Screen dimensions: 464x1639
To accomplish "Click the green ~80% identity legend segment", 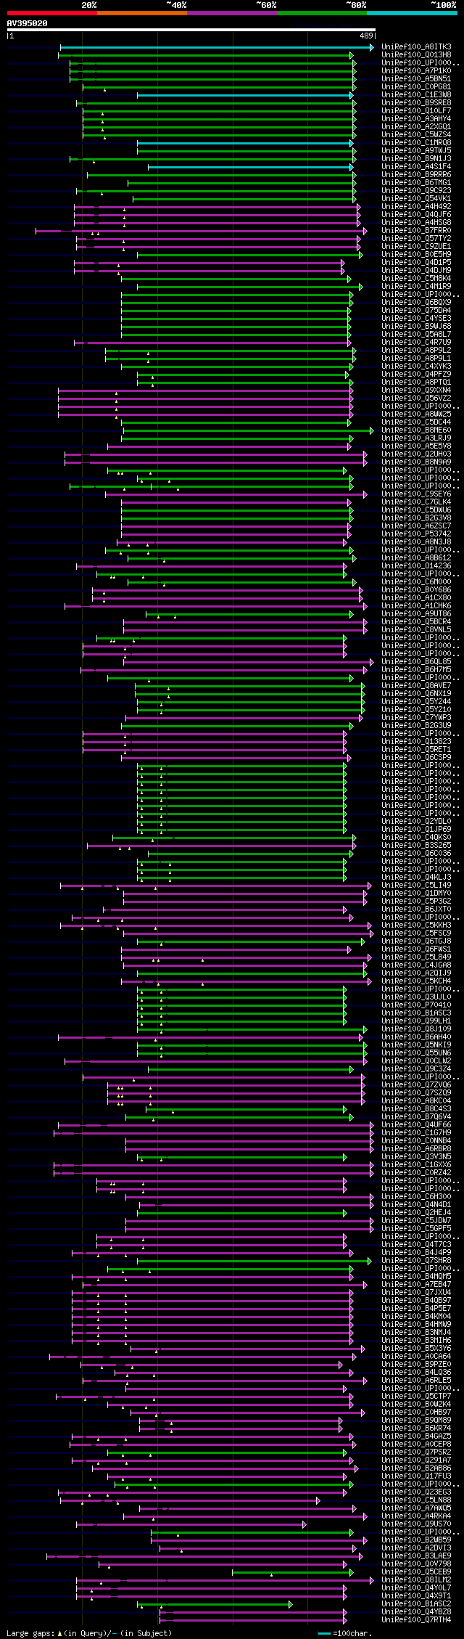I will pos(322,13).
